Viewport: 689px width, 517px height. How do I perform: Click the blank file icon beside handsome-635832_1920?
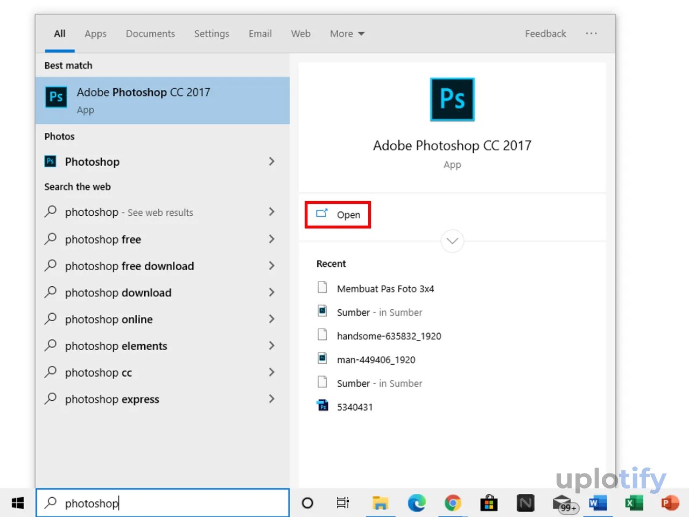point(322,334)
